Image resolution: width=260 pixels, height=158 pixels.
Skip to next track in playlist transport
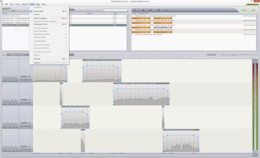pyautogui.click(x=159, y=10)
